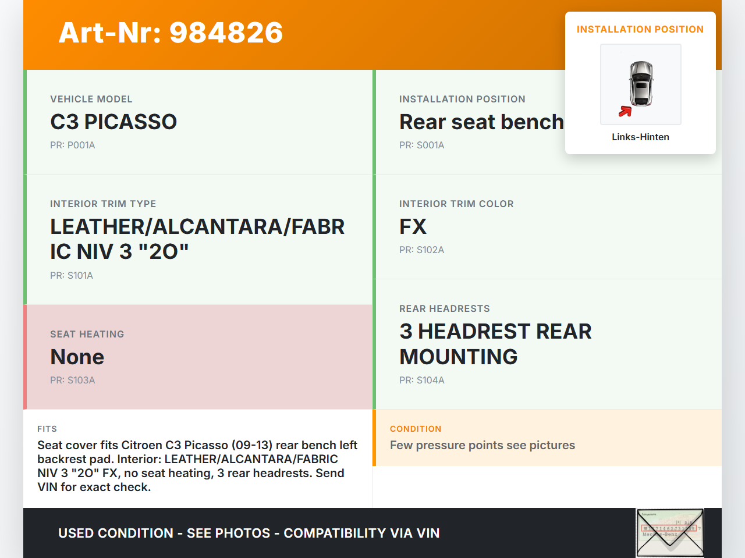The image size is (745, 558).
Task: Select the Rear seat bench value
Action: pyautogui.click(x=481, y=122)
